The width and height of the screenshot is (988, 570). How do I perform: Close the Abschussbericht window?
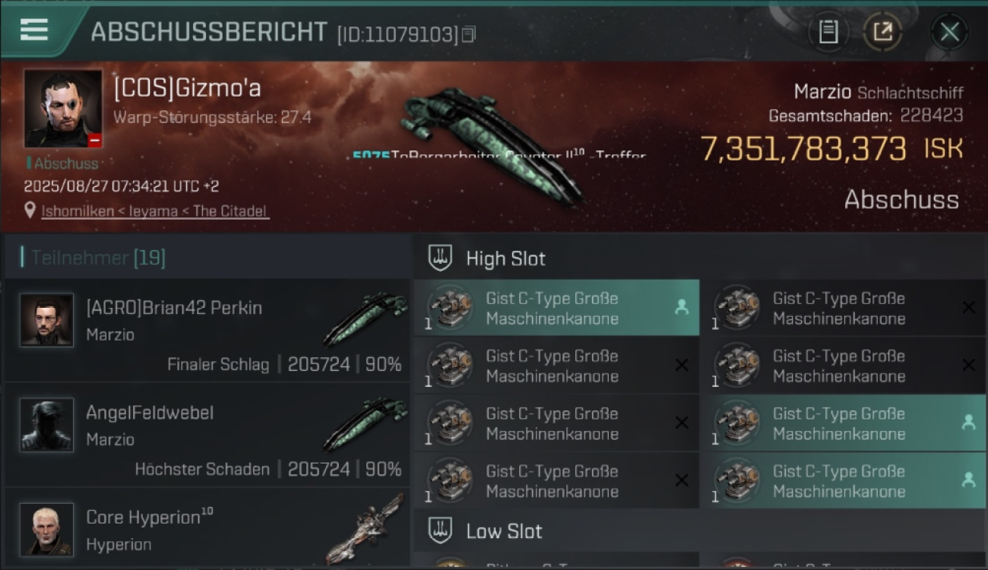[x=949, y=32]
